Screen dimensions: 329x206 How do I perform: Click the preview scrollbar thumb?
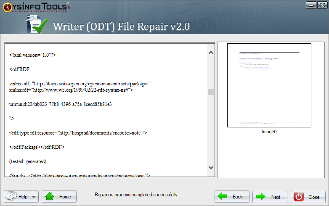[x=211, y=92]
